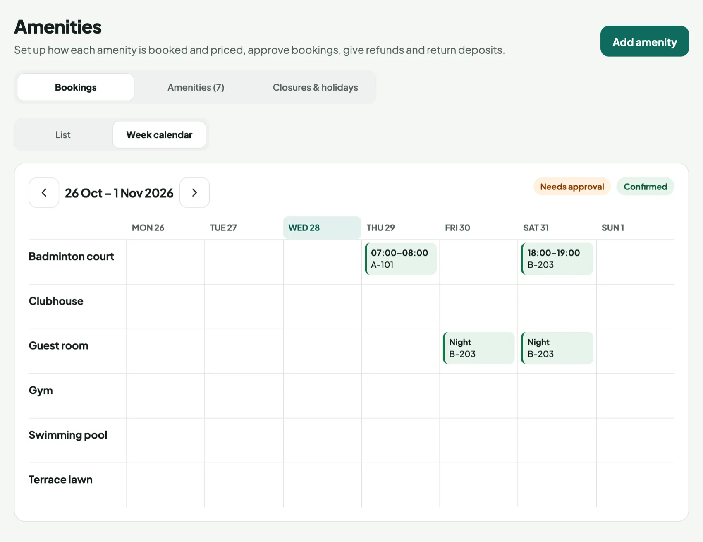Open the 07:00–08:00 A-101 badminton booking
703x542 pixels.
point(401,259)
